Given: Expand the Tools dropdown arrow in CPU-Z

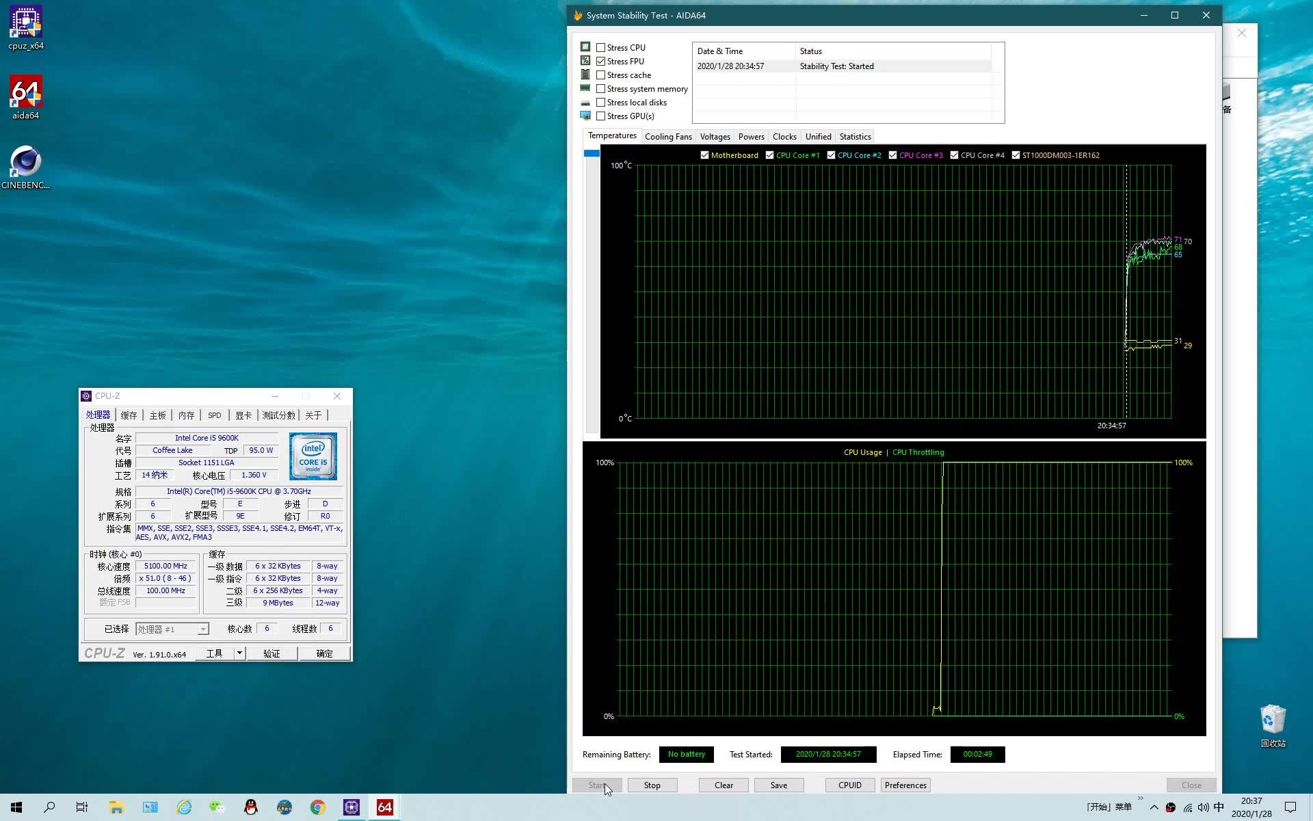Looking at the screenshot, I should click(x=239, y=653).
